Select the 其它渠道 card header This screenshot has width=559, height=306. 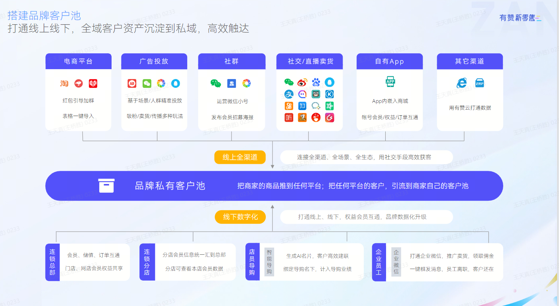coord(470,61)
